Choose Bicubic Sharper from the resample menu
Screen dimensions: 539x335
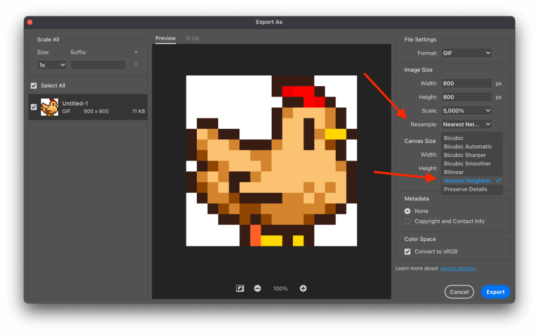pos(466,155)
